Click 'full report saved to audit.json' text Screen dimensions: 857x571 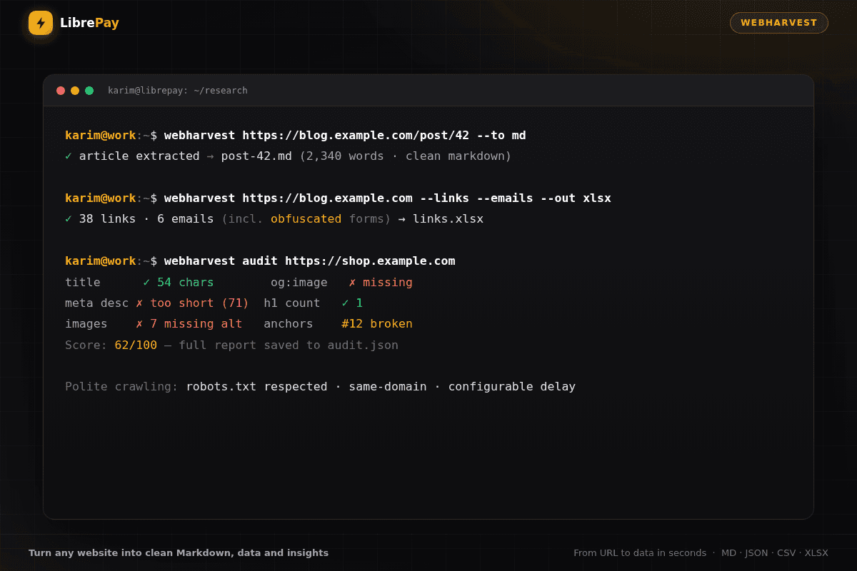[x=289, y=345]
